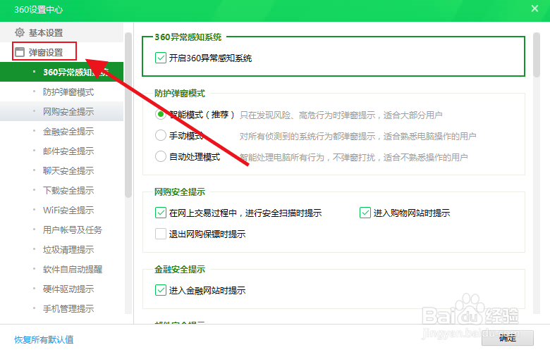Click the sidebar vertical scrollbar
550x352 pixels.
(128, 115)
